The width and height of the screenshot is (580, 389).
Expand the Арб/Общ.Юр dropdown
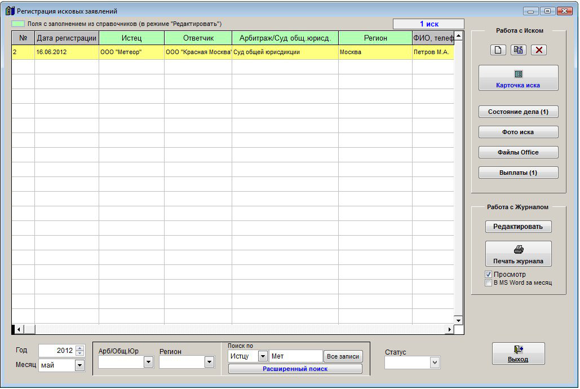[x=148, y=362]
